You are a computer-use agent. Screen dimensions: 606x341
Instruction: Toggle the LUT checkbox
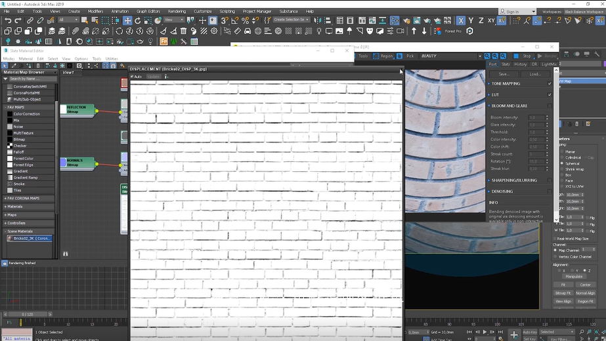coord(549,94)
